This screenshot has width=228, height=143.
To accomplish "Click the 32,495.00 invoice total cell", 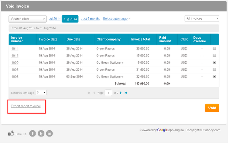I will click(x=142, y=77).
